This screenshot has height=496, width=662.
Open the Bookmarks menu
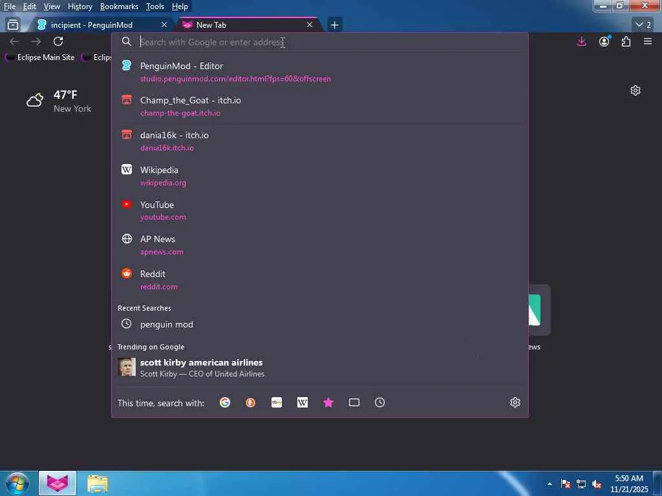coord(119,6)
